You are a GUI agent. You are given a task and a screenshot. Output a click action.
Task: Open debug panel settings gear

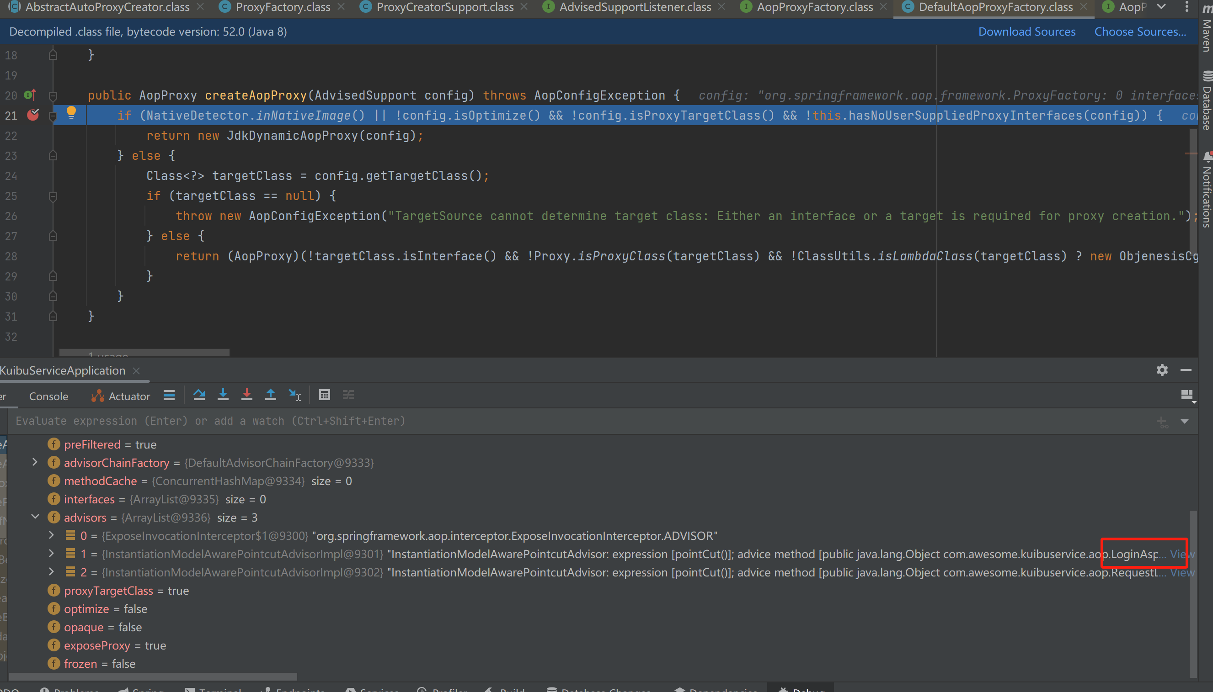pyautogui.click(x=1162, y=370)
